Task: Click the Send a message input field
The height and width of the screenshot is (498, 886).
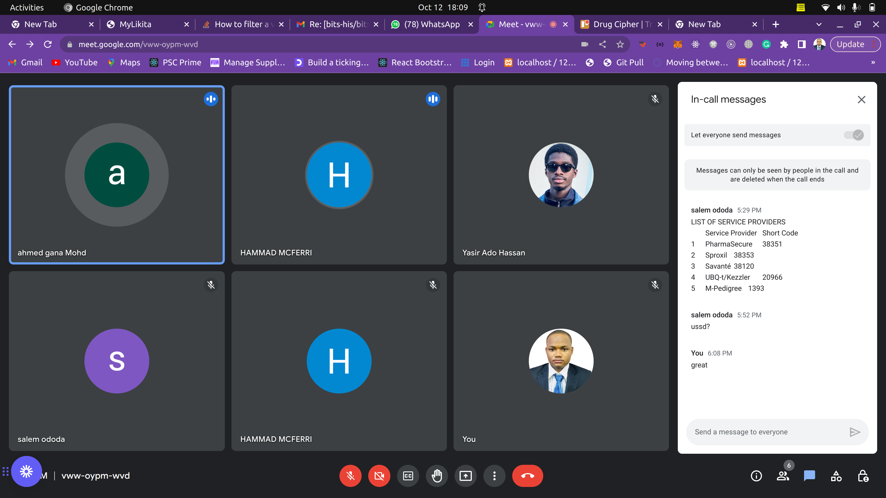Action: click(767, 432)
